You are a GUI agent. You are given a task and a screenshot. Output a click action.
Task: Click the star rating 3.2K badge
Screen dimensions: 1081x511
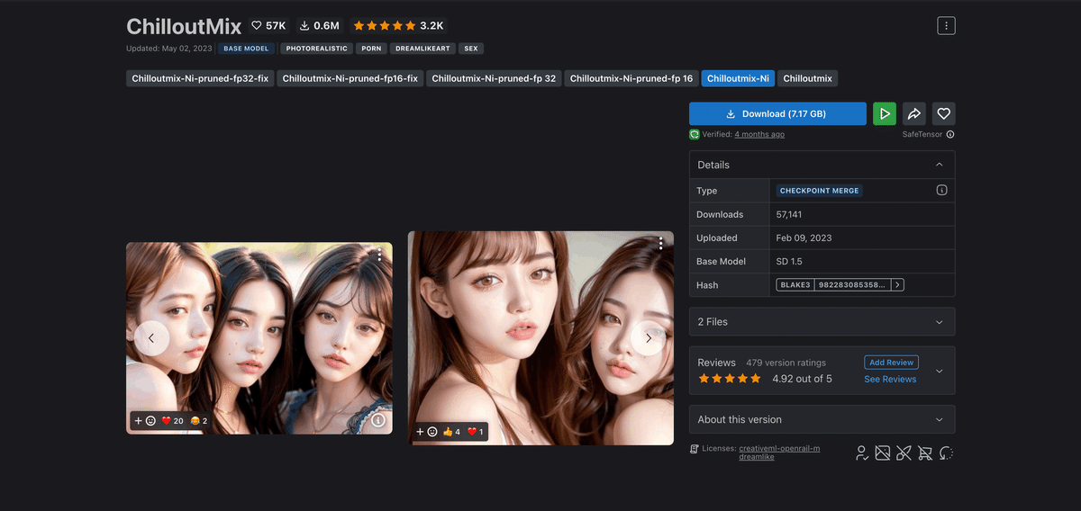point(398,26)
